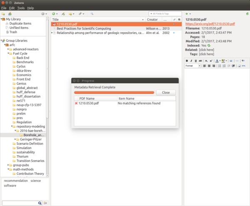Click the green New Item plus button
Screen dimensions: 250x206
pos(54,14)
